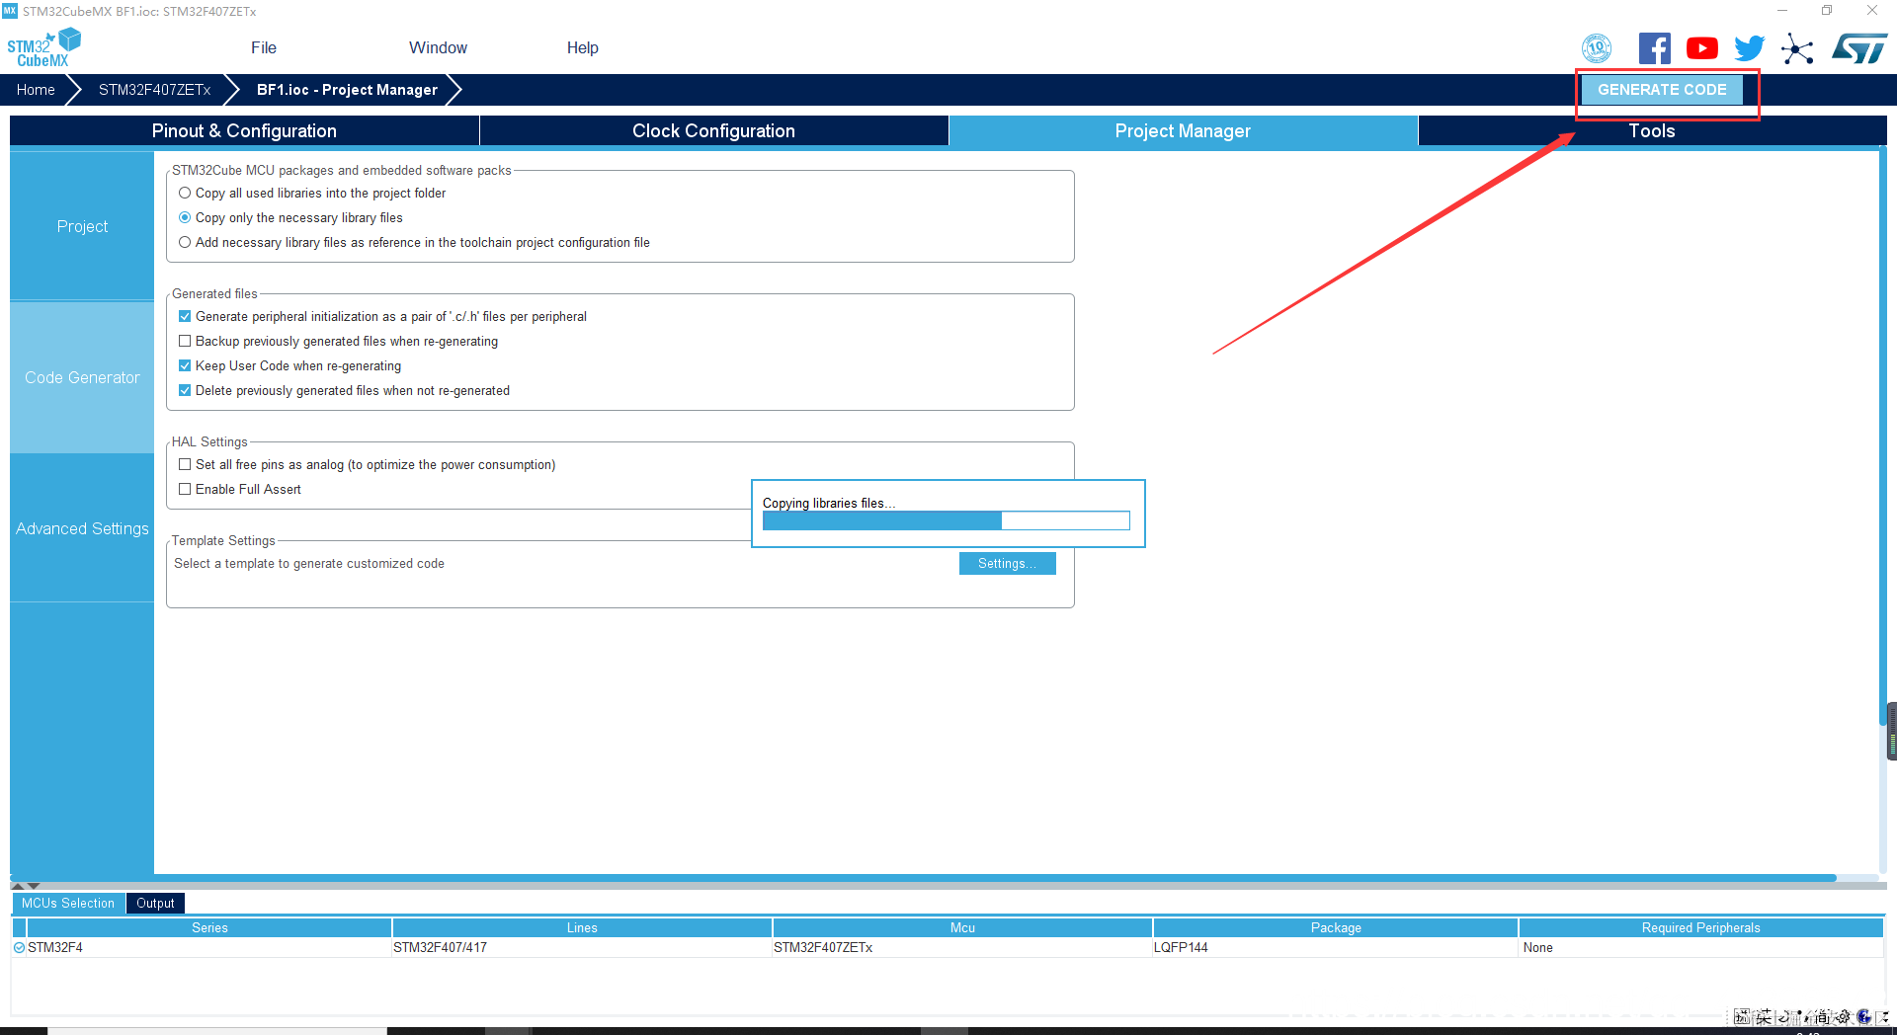
Task: Click the horizontal scrollbar under main panel
Action: tap(923, 878)
